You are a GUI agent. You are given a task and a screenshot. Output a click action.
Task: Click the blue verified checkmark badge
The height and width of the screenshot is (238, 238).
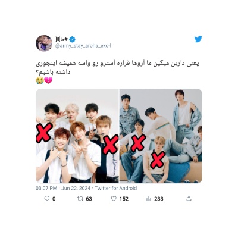pyautogui.click(x=72, y=39)
